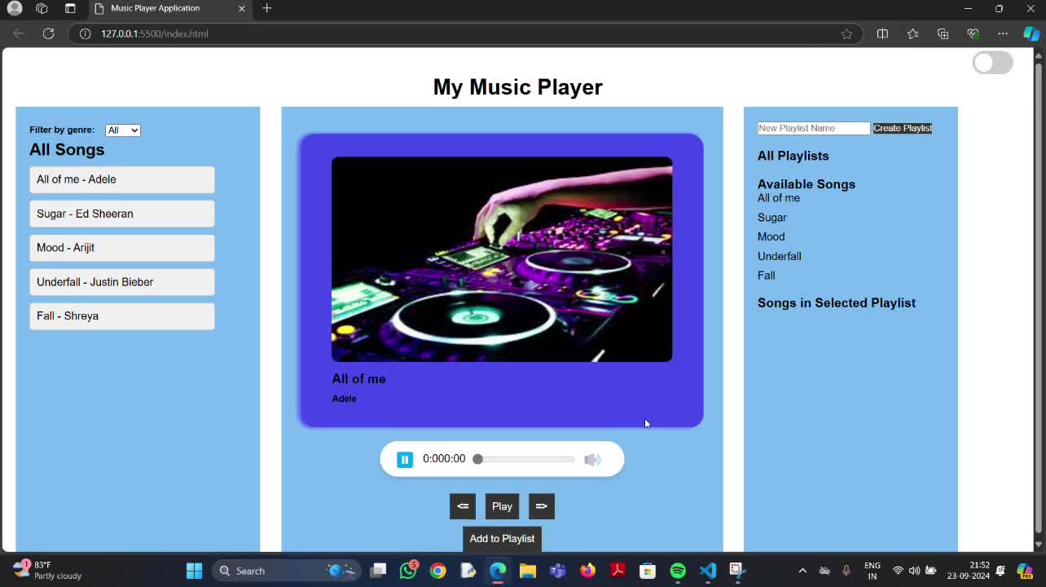The height and width of the screenshot is (587, 1046).
Task: Open the Copilot sidebar icon
Action: 1031,33
